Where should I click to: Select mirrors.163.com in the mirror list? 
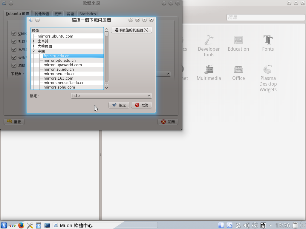pyautogui.click(x=58, y=78)
